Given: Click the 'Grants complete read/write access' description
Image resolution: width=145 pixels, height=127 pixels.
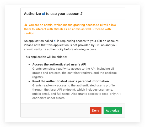Looking at the screenshot, I should 74,73.
